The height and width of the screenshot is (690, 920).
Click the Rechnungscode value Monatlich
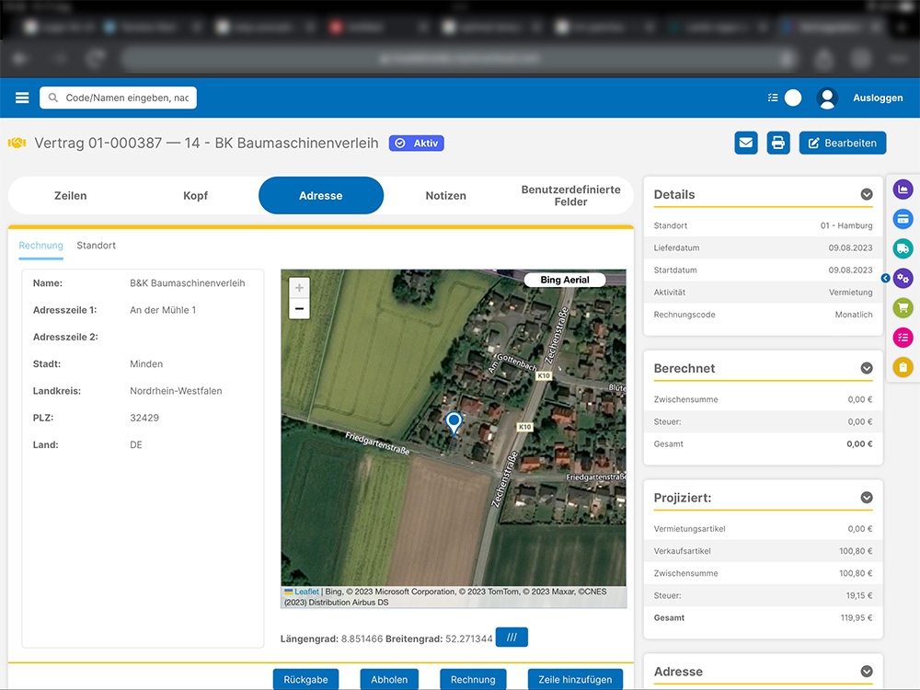(854, 315)
